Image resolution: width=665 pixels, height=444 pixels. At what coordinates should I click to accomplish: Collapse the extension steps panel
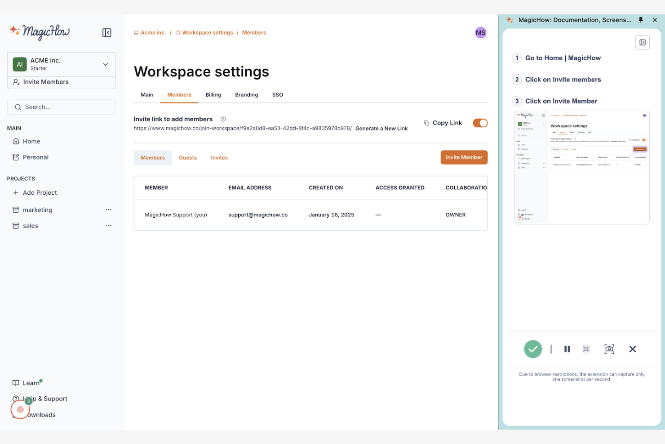point(643,42)
